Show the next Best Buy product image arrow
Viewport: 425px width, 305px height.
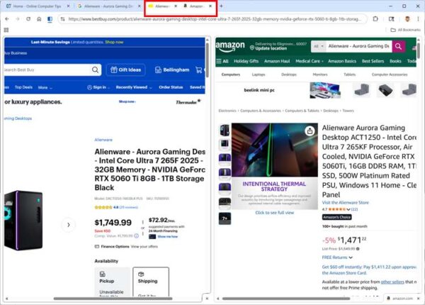[68, 225]
